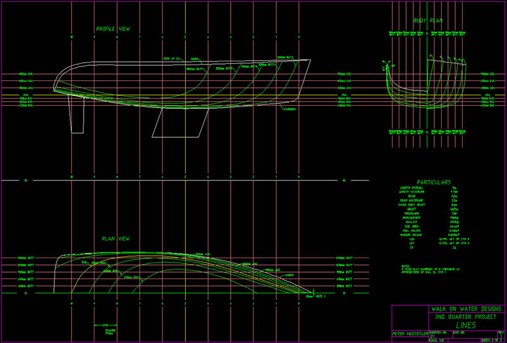Image resolution: width=507 pixels, height=343 pixels.
Task: Click the REV cell in title block
Action: pyautogui.click(x=499, y=332)
